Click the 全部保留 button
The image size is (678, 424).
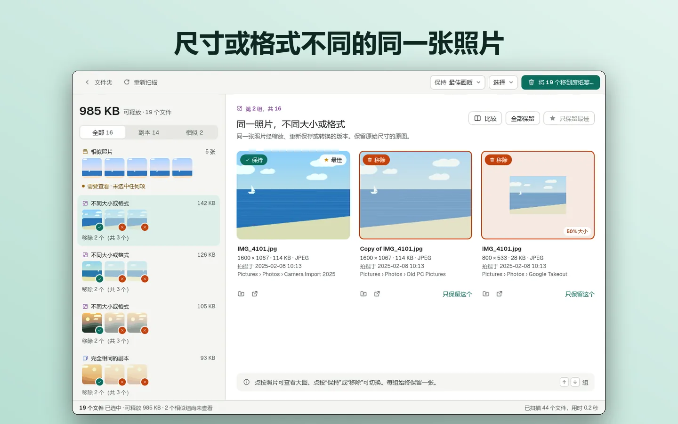pyautogui.click(x=523, y=119)
